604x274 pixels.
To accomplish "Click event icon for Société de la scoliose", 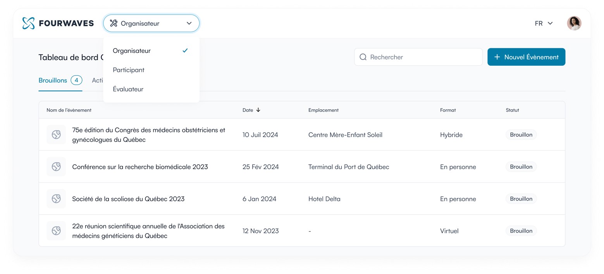I will pos(56,199).
